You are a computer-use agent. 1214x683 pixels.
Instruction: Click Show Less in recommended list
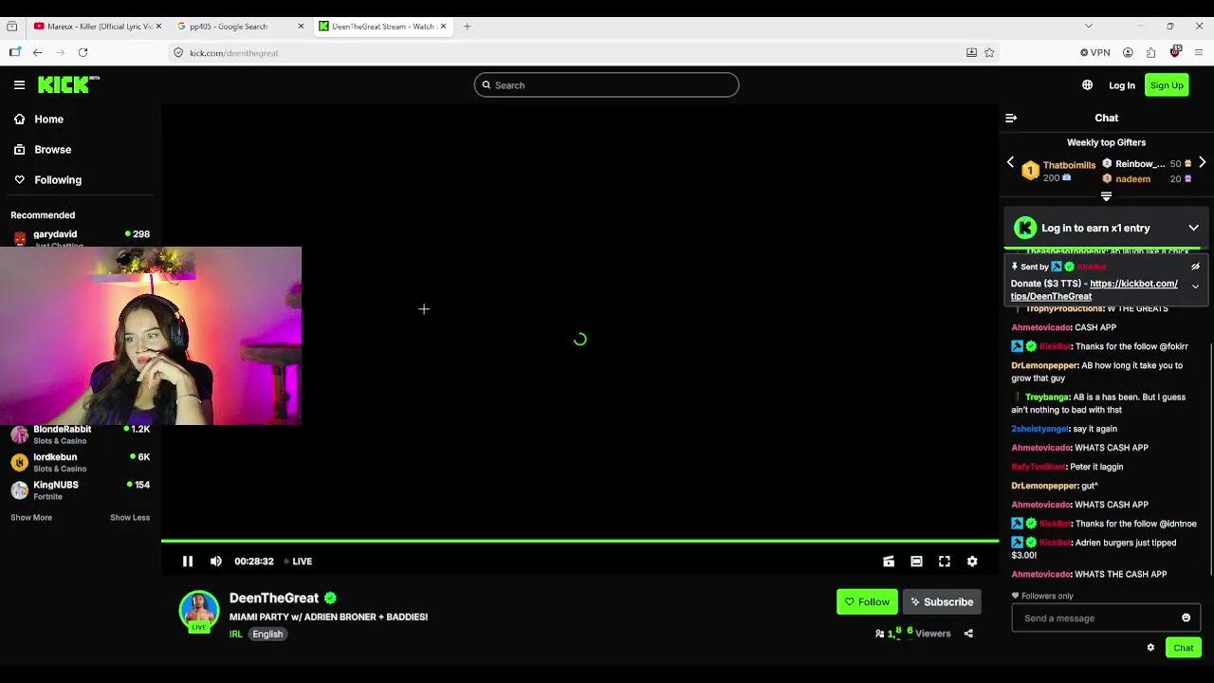130,518
